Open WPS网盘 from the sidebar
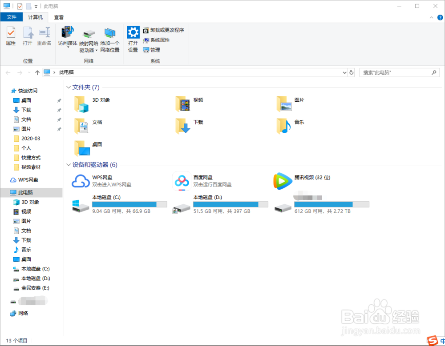 tap(27, 179)
